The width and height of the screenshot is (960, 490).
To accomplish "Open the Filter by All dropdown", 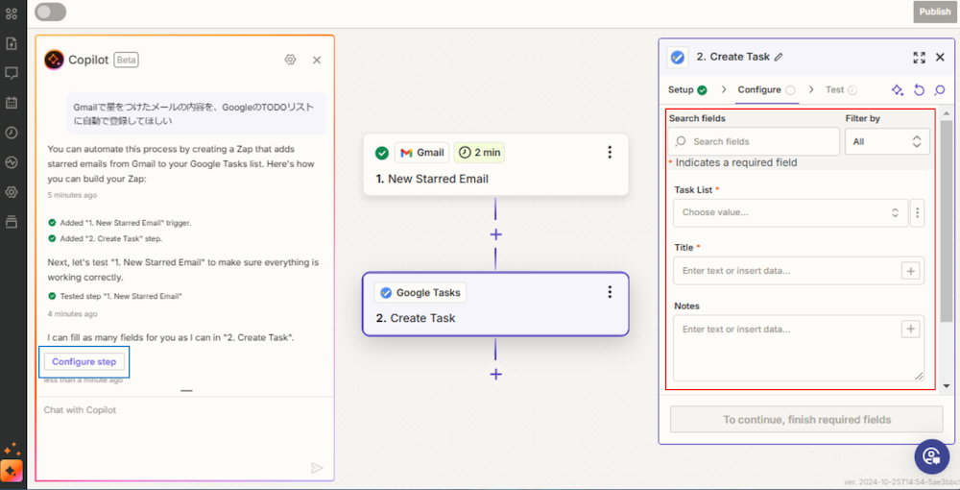I will tap(887, 141).
